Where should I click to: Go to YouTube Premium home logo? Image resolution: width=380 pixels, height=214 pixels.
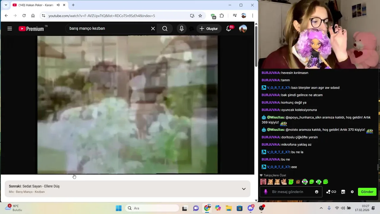click(31, 29)
